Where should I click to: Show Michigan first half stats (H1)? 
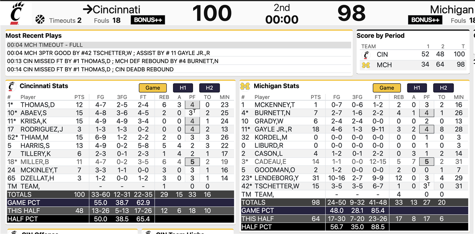[x=417, y=88]
